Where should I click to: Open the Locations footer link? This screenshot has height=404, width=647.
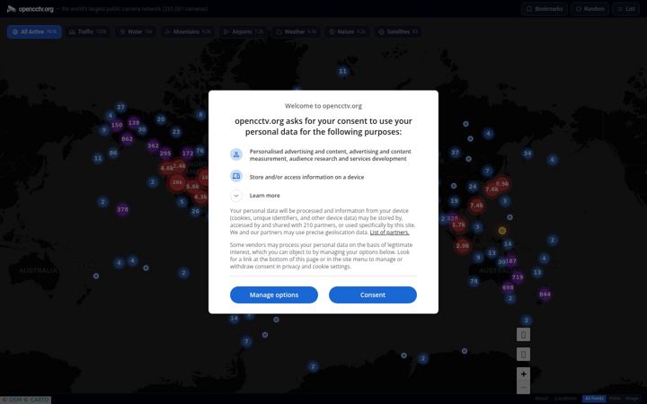[x=565, y=399]
